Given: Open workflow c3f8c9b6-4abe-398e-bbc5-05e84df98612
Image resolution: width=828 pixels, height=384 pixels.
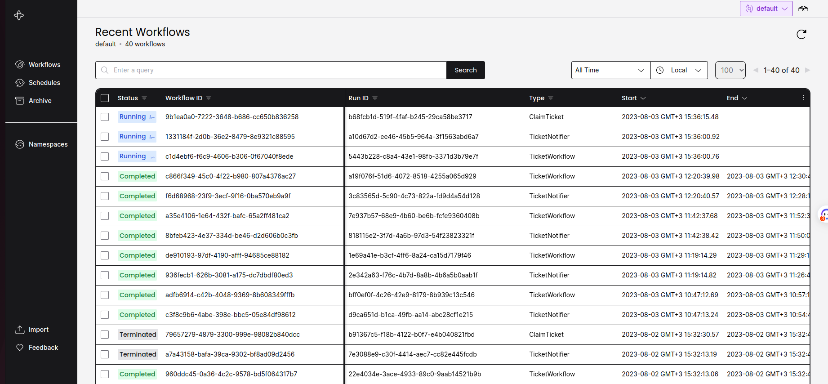Looking at the screenshot, I should click(231, 315).
